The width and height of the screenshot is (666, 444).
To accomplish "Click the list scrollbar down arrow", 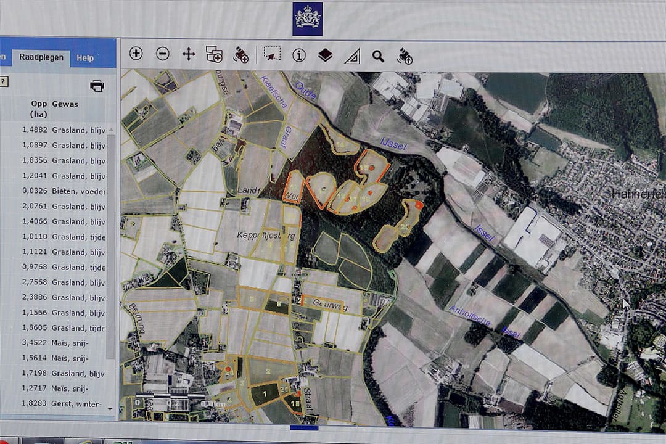I will [110, 409].
